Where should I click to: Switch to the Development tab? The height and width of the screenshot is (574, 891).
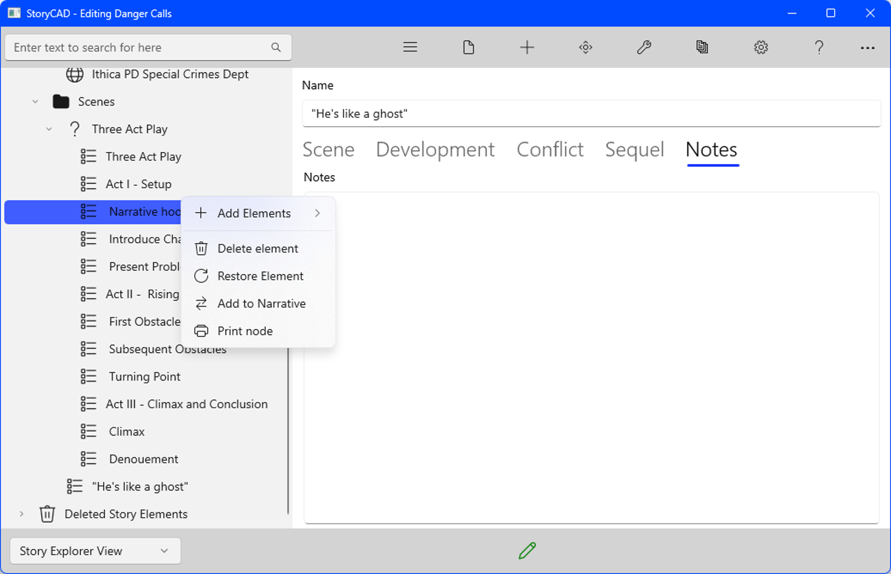click(x=435, y=150)
